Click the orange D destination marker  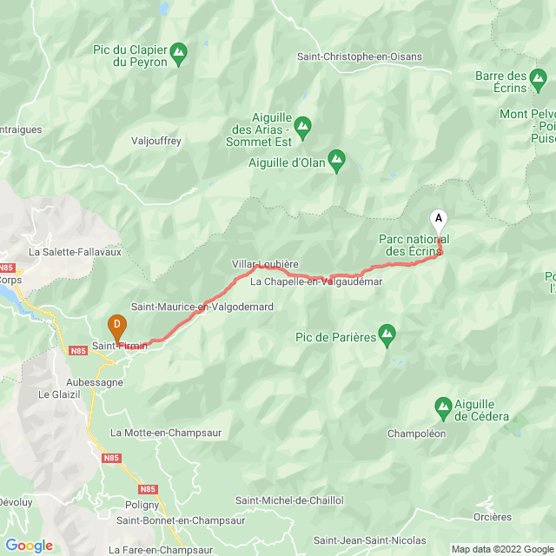(x=117, y=328)
